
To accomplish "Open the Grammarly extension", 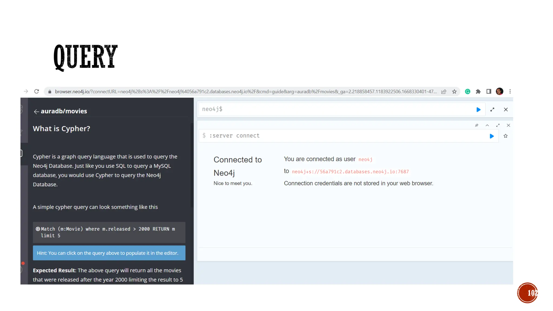I will click(x=467, y=92).
